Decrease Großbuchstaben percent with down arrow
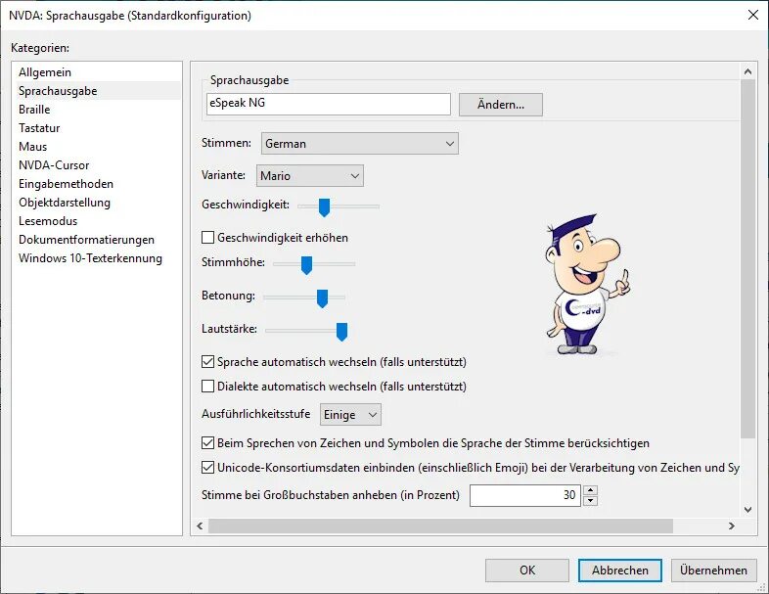The width and height of the screenshot is (769, 594). pyautogui.click(x=591, y=501)
